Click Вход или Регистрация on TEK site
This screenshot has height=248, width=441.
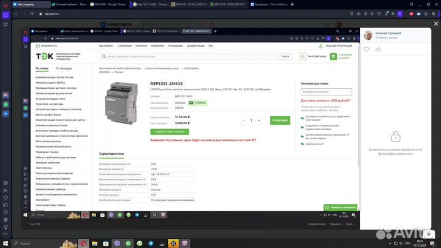[339, 45]
